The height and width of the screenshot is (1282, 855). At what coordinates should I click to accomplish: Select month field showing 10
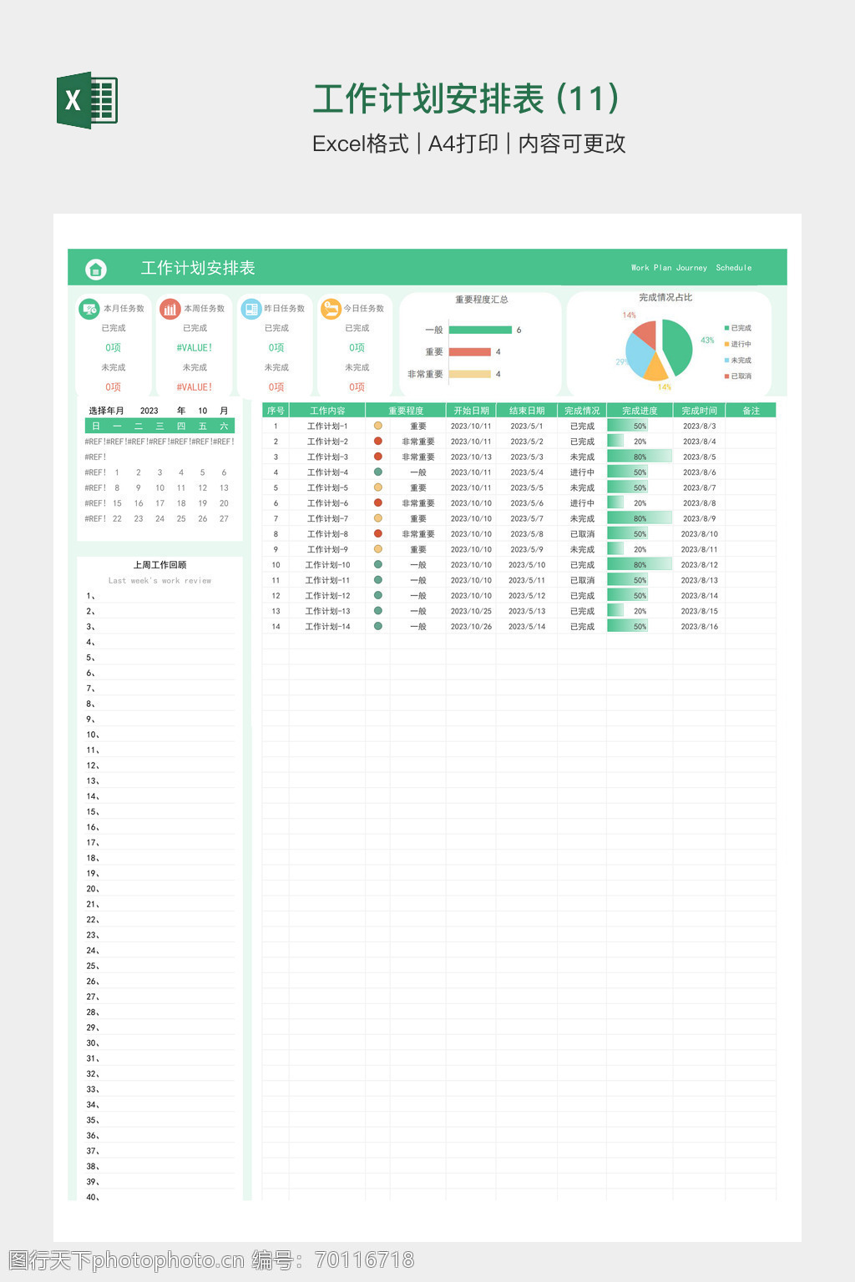[x=202, y=411]
